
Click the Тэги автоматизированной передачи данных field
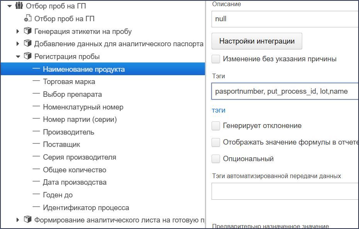pos(285,191)
